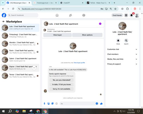This screenshot has height=114, width=143.
Task: Open File Explorer from the taskbar
Action: (x=24, y=111)
